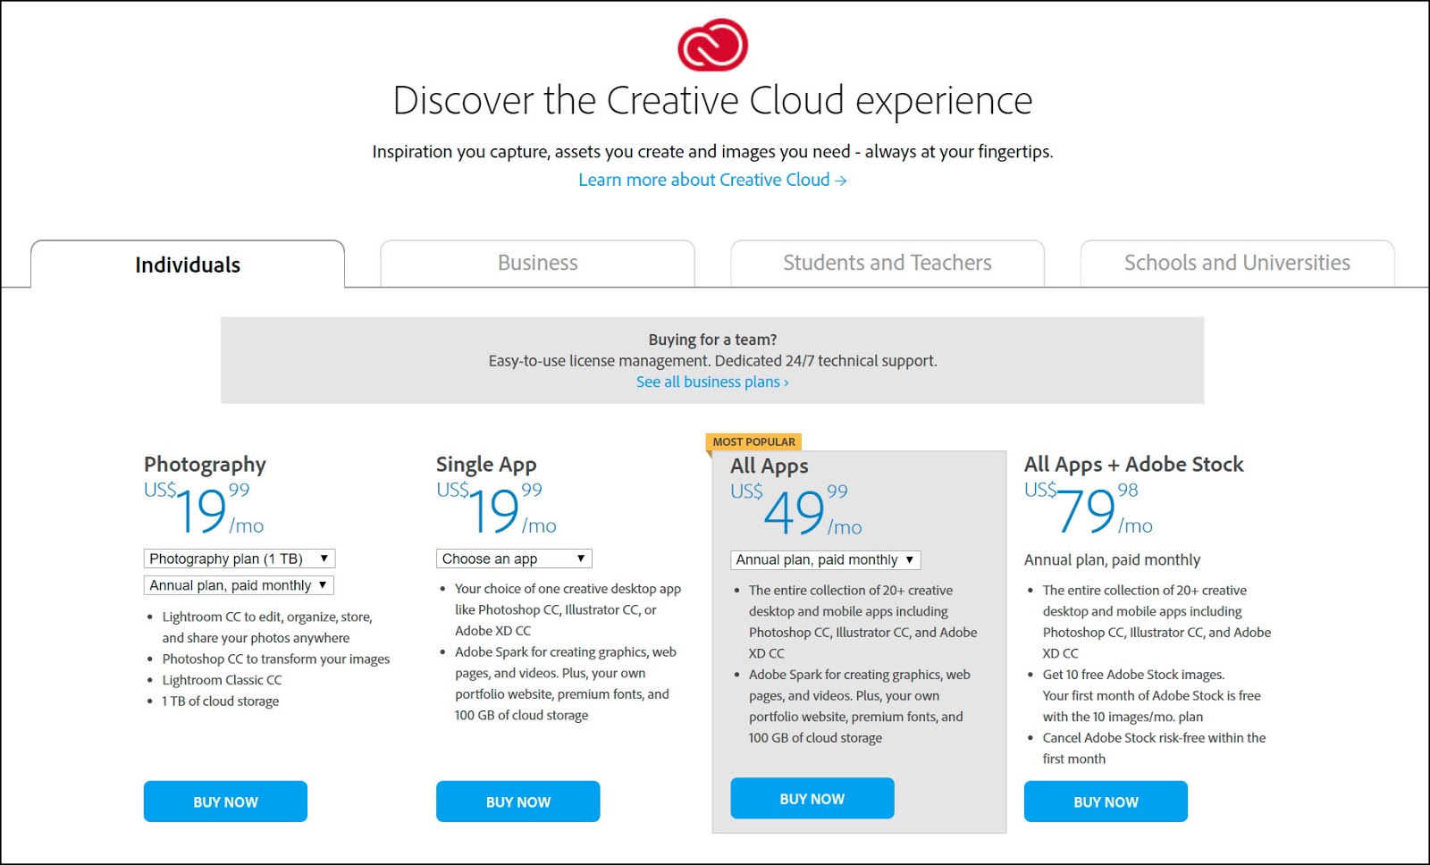Click the US$79.98/mo price
Viewport: 1430px width, 865px height.
(x=1089, y=508)
